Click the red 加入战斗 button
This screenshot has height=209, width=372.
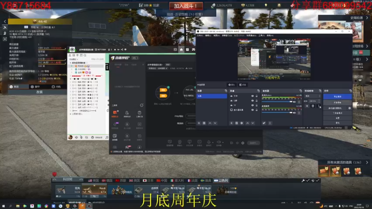pos(186,6)
